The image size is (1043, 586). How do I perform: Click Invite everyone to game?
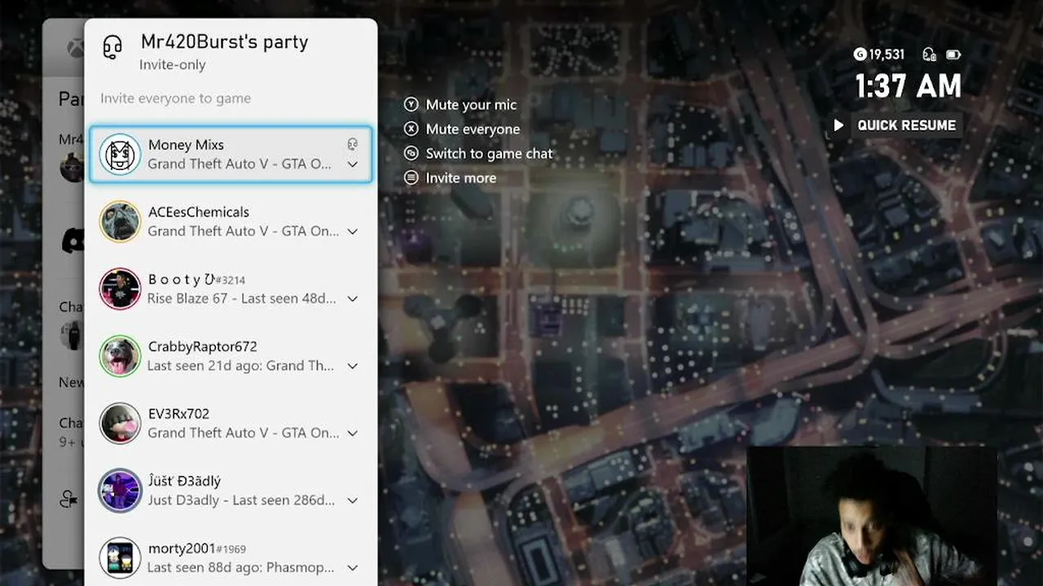pyautogui.click(x=175, y=98)
